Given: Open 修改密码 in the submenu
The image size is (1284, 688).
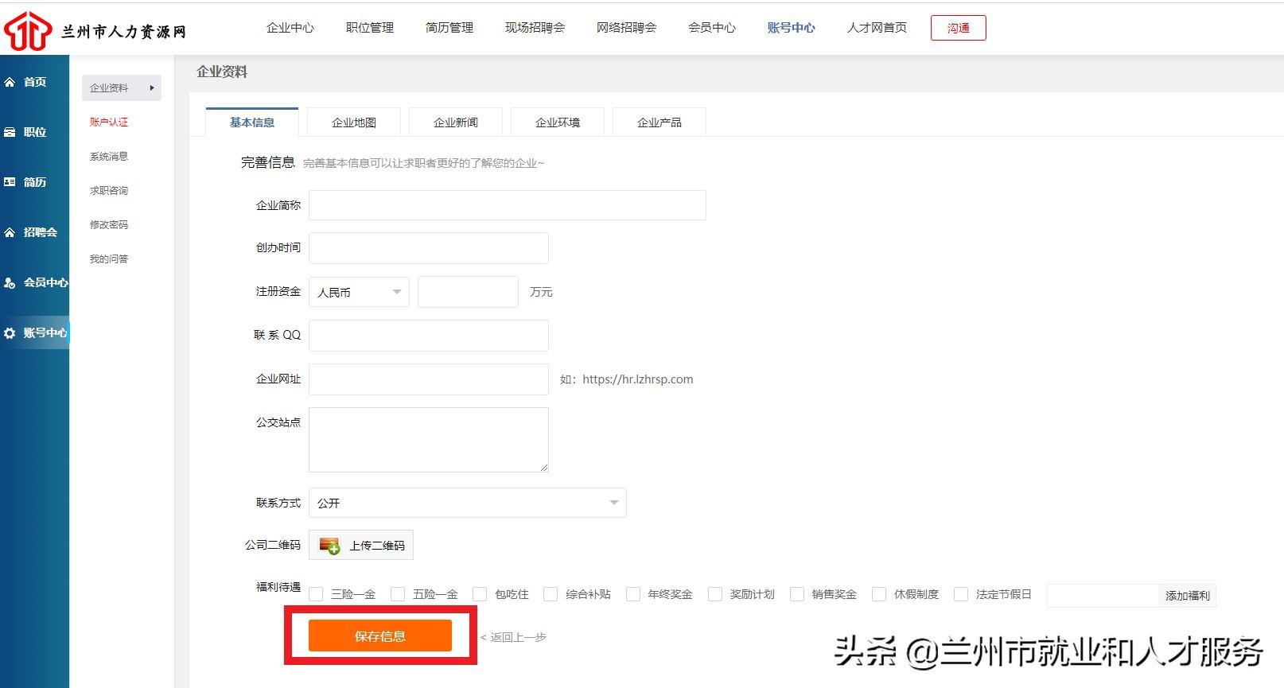Looking at the screenshot, I should pyautogui.click(x=109, y=225).
